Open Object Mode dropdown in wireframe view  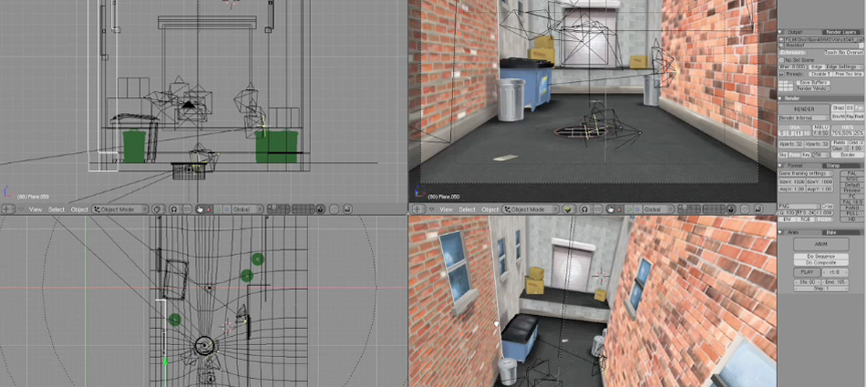(x=121, y=209)
